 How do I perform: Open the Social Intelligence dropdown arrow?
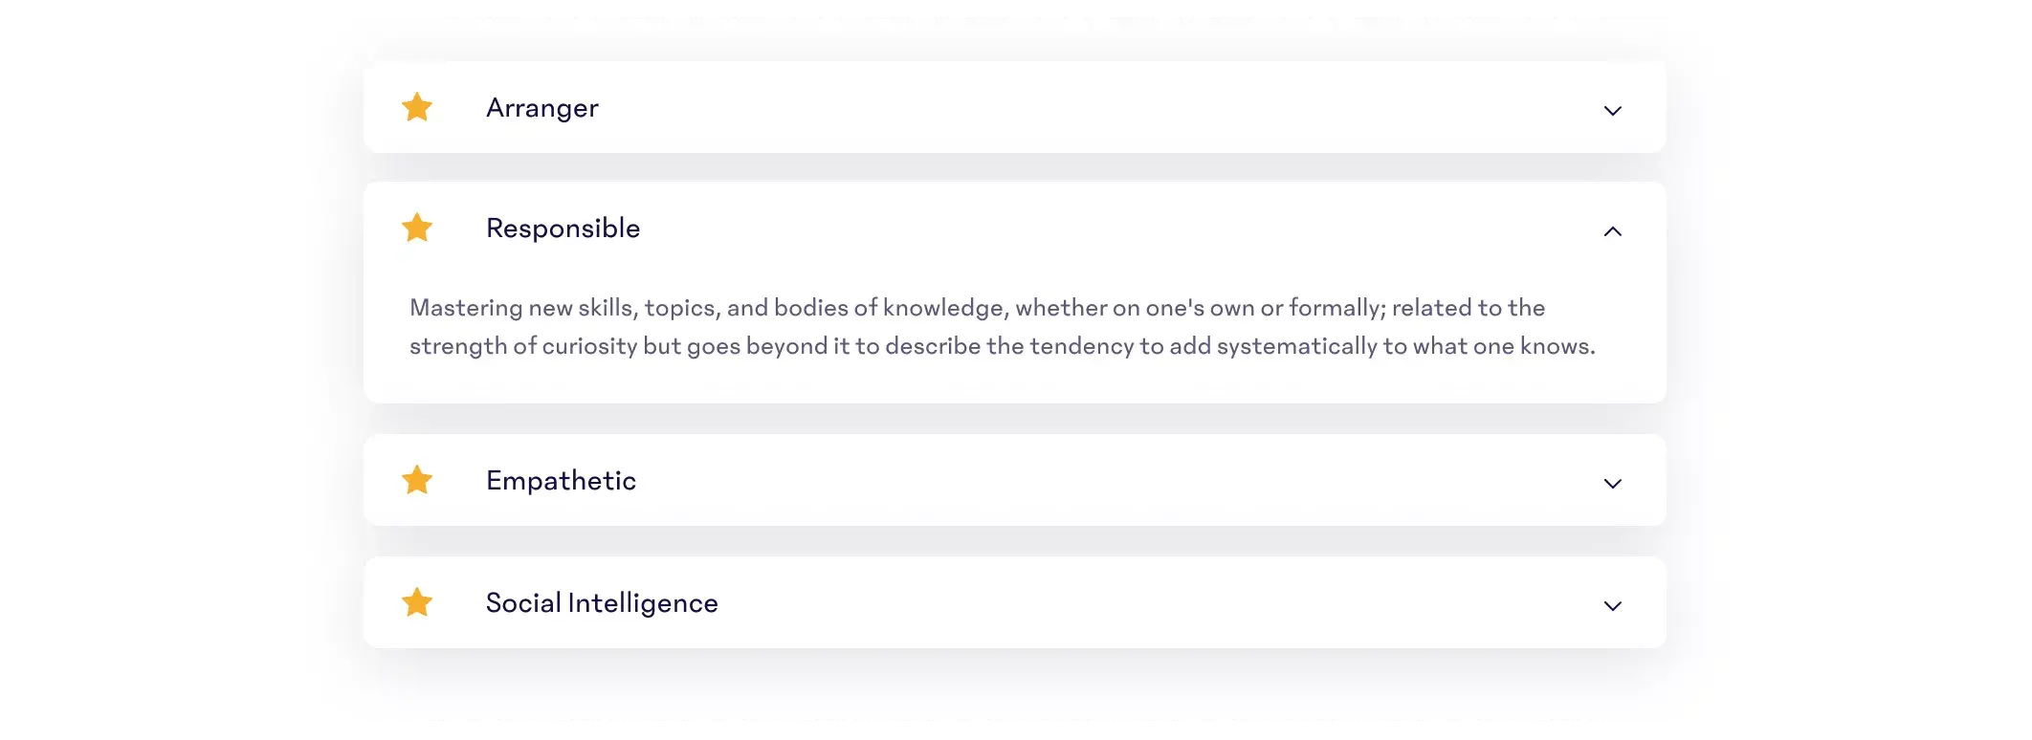pos(1612,605)
